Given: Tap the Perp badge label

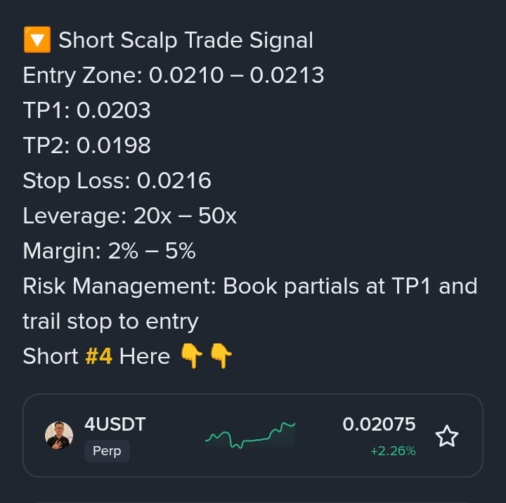Looking at the screenshot, I should 107,451.
